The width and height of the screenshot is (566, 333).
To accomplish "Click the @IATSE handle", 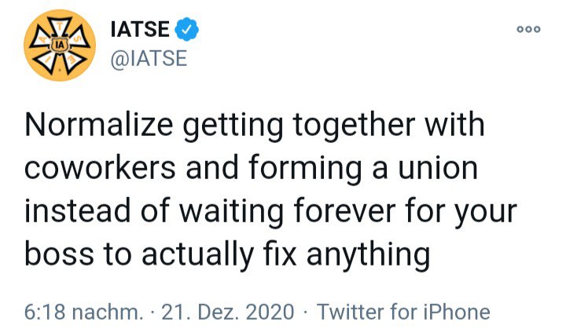I will (x=151, y=58).
